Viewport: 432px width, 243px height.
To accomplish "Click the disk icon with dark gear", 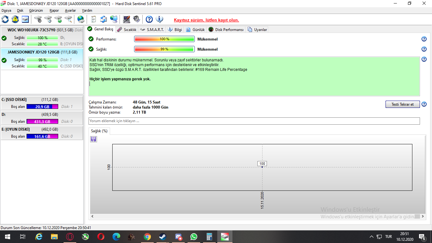I will (x=38, y=19).
